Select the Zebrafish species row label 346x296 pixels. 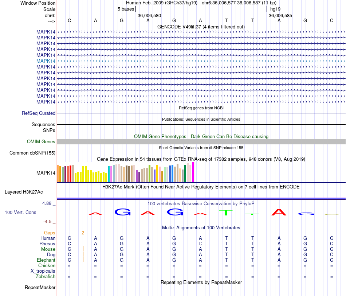coord(46,277)
